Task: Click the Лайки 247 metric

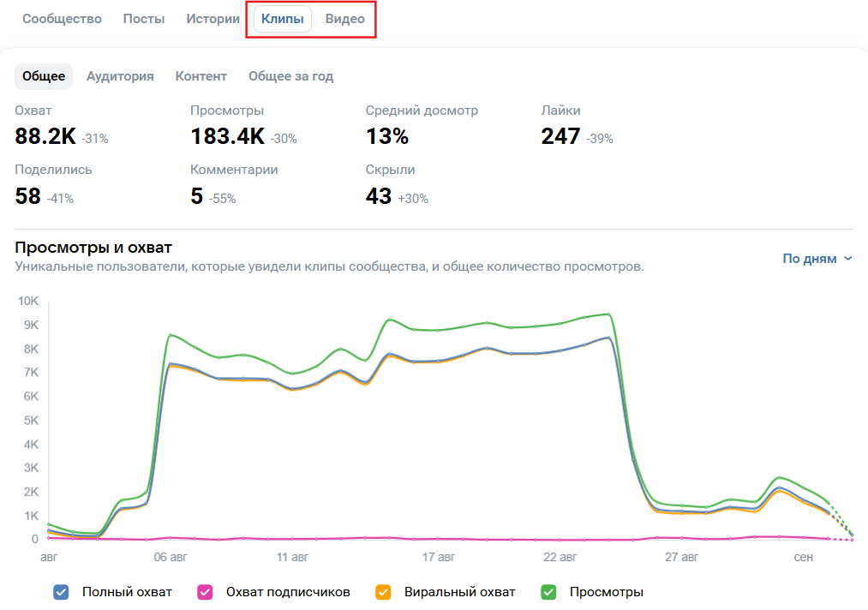Action: click(x=561, y=136)
